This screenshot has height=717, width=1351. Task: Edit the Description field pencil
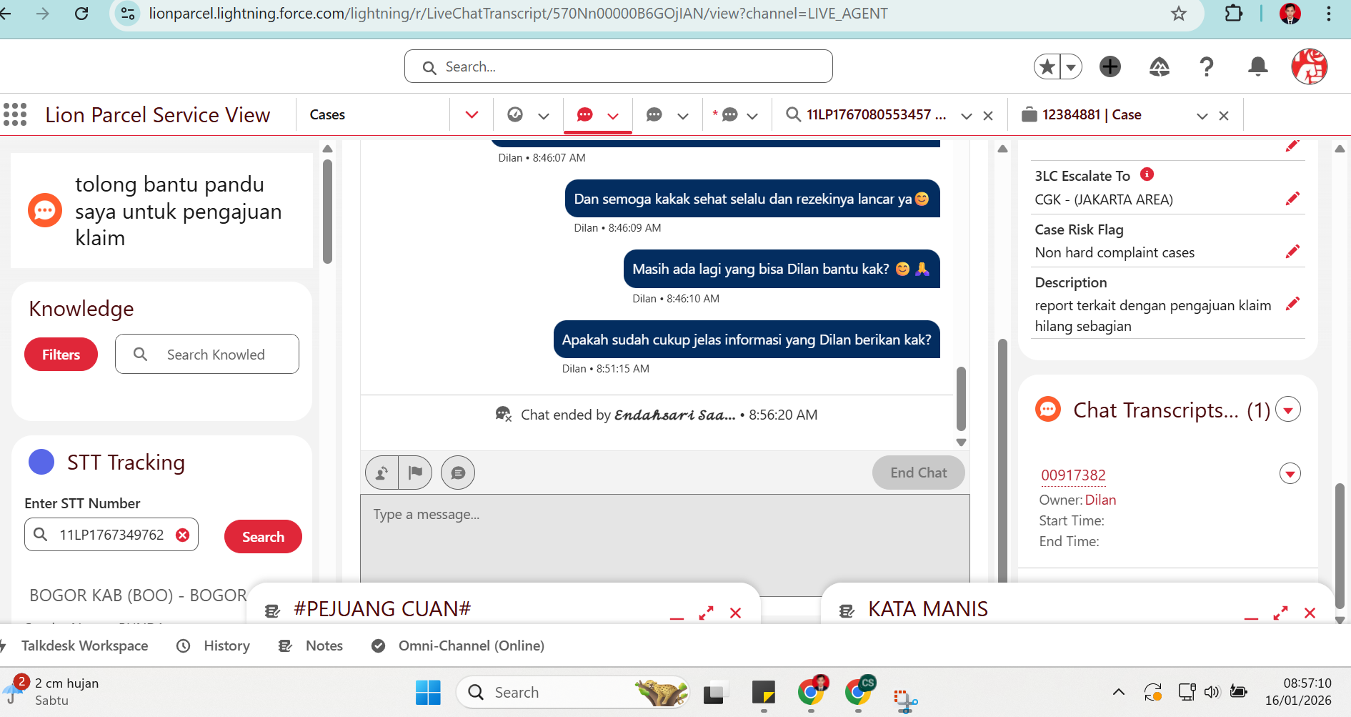(x=1292, y=305)
